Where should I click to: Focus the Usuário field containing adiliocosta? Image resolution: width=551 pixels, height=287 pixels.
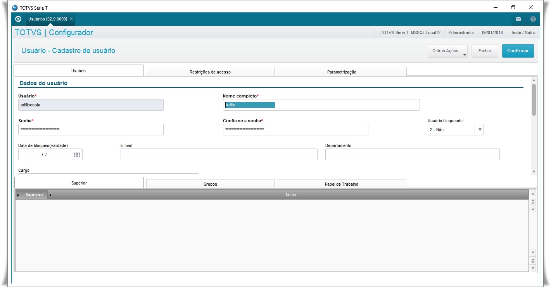(91, 105)
